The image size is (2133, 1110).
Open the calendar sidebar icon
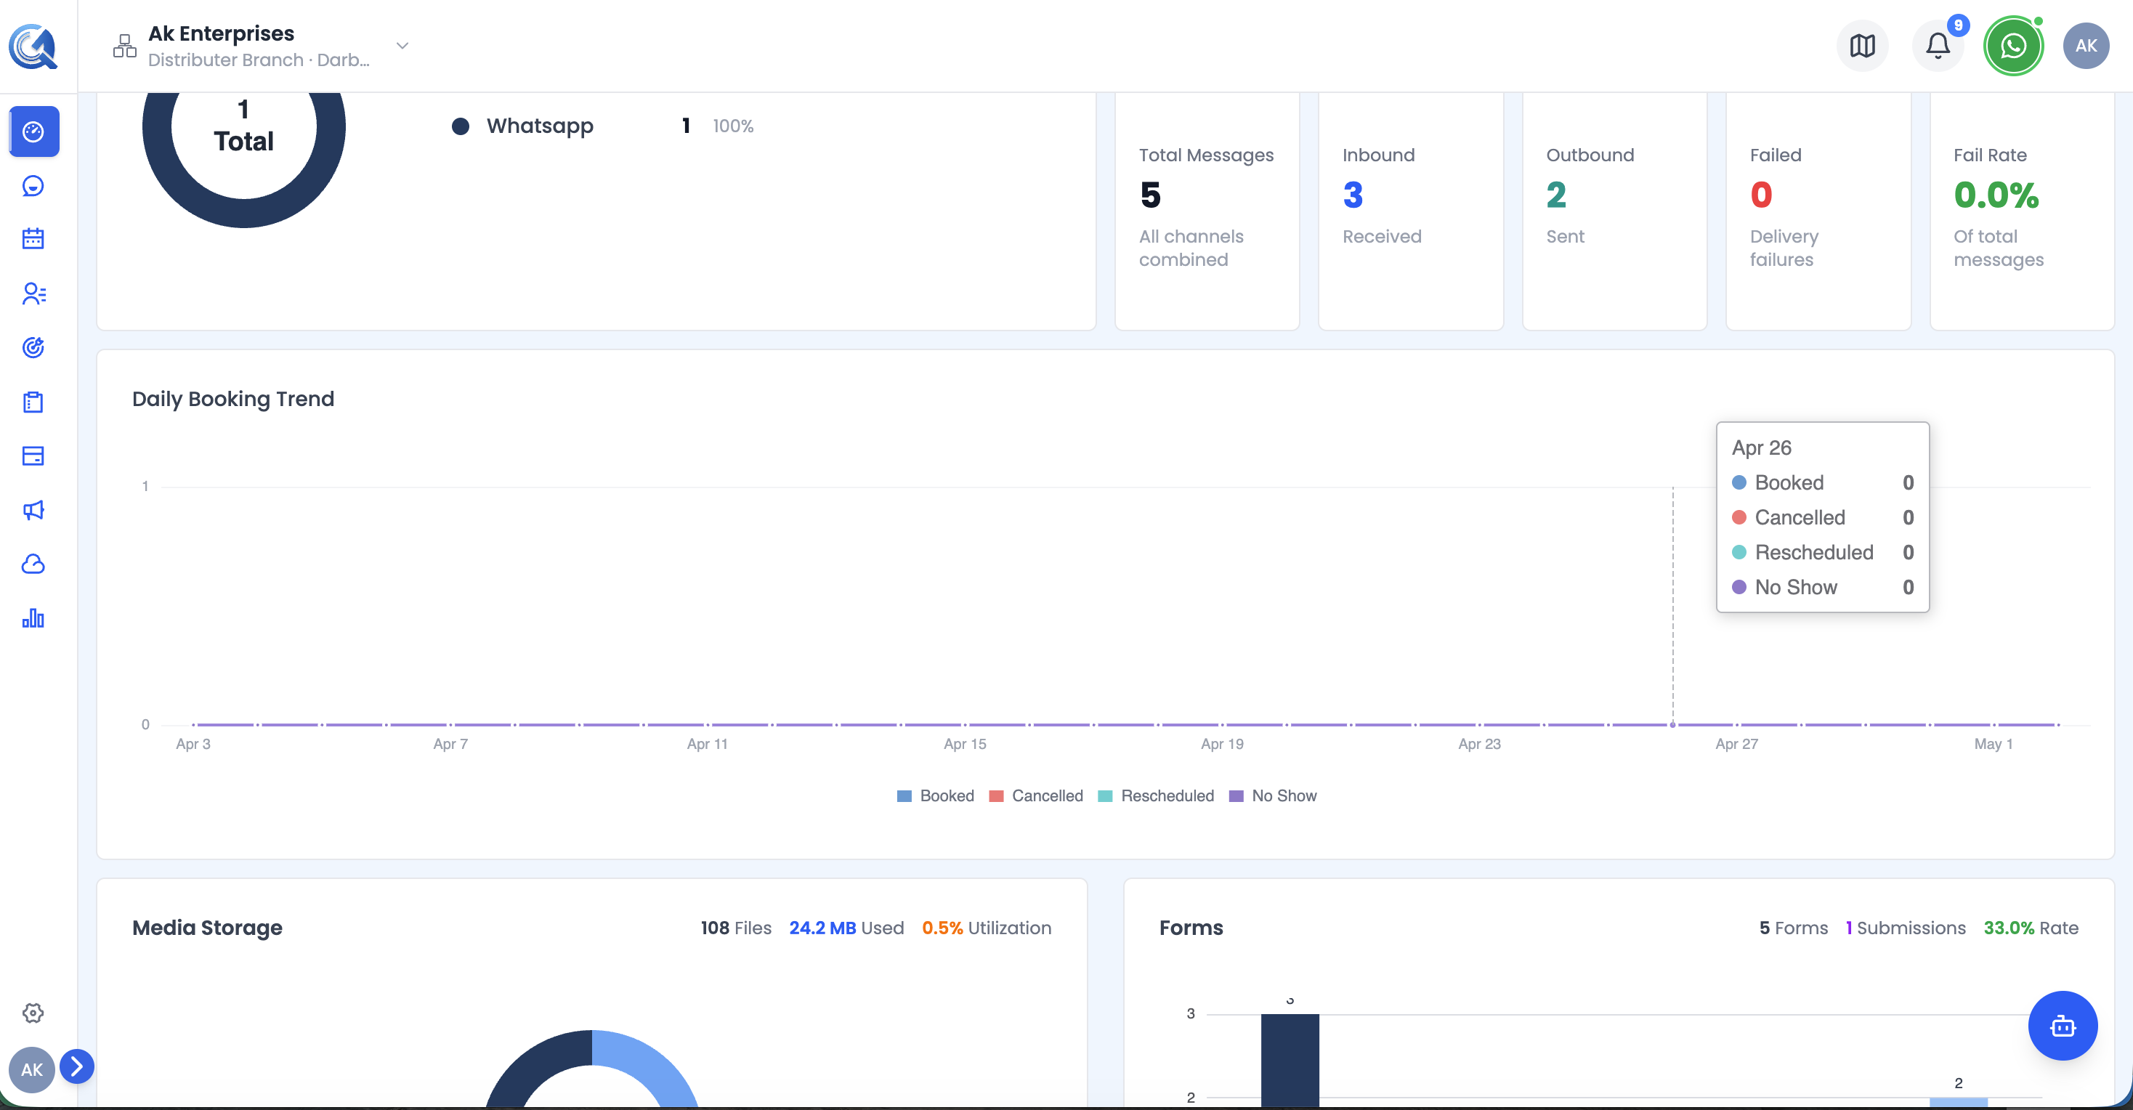click(x=33, y=239)
